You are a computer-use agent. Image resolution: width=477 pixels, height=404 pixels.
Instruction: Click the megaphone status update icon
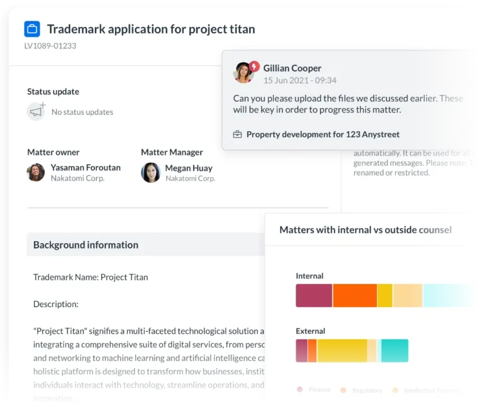[36, 111]
